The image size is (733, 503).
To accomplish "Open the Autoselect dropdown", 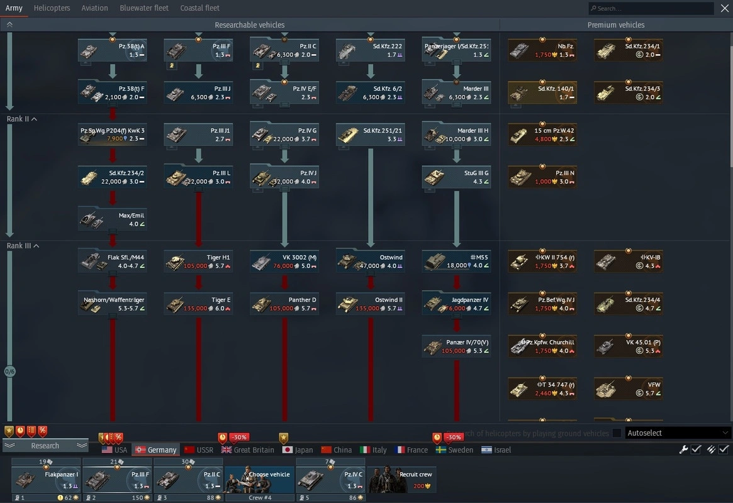I will 678,433.
